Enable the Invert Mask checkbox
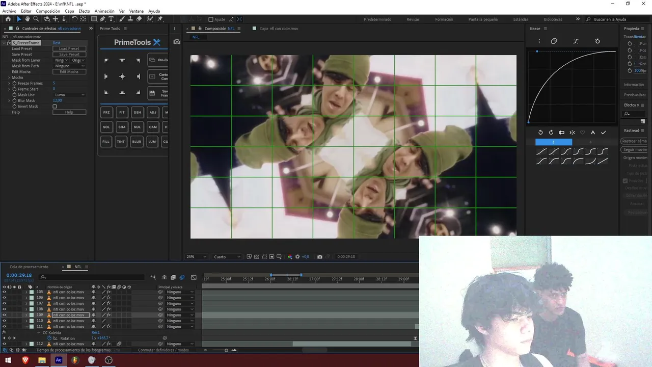This screenshot has height=367, width=652. coord(55,107)
